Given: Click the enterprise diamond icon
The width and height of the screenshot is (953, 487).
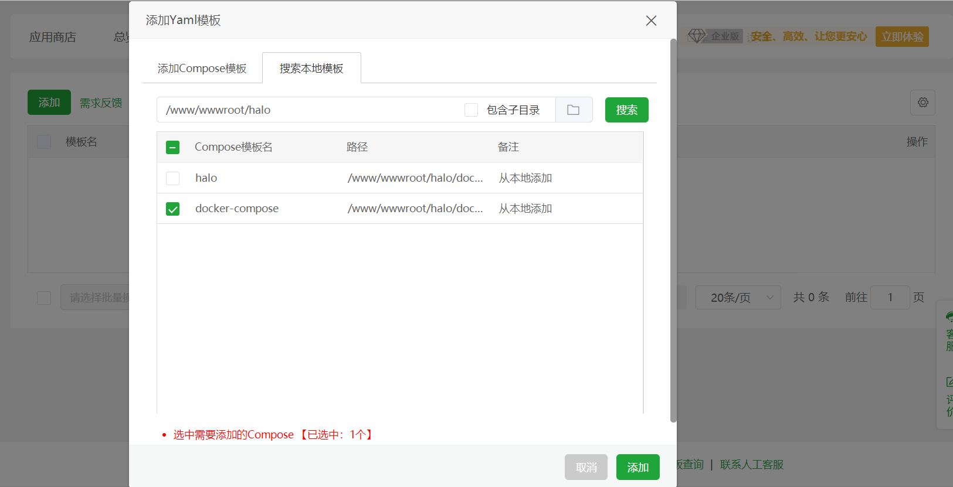Looking at the screenshot, I should pos(697,36).
